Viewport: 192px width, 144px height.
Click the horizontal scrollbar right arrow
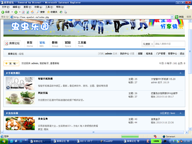point(187,132)
